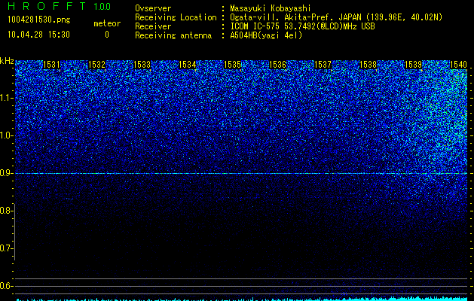Image resolution: width=474 pixels, height=301 pixels.
Task: Click the 0.7 frequency axis label
Action: (x=7, y=248)
